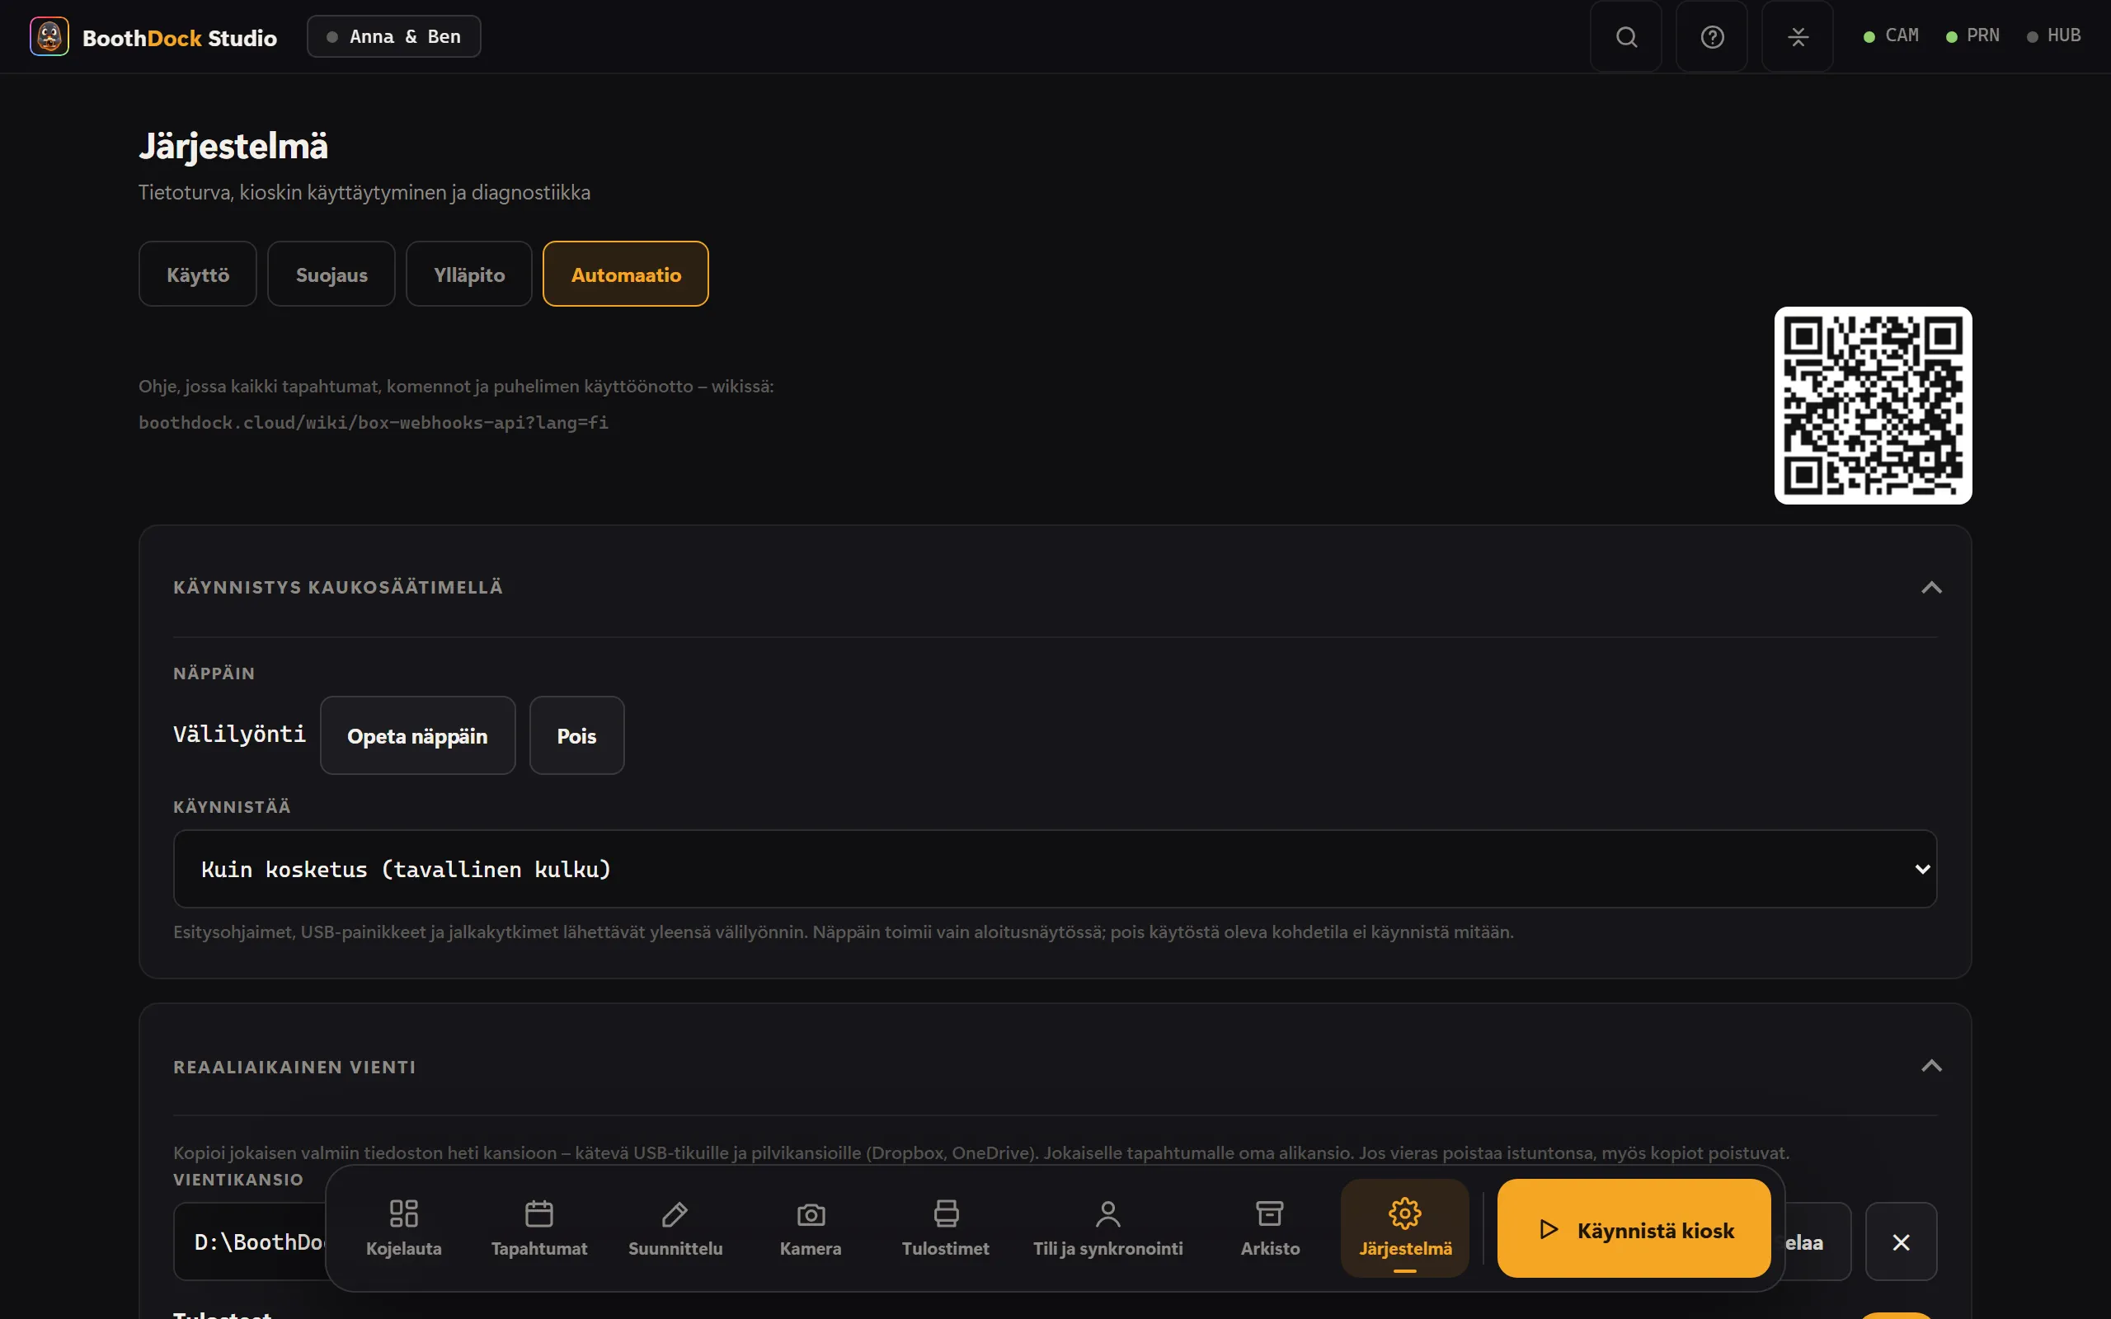Select the Automaatio tab

pos(625,274)
